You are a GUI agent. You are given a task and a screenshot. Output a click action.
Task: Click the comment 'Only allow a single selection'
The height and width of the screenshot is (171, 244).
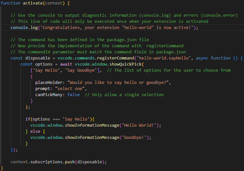point(124,95)
